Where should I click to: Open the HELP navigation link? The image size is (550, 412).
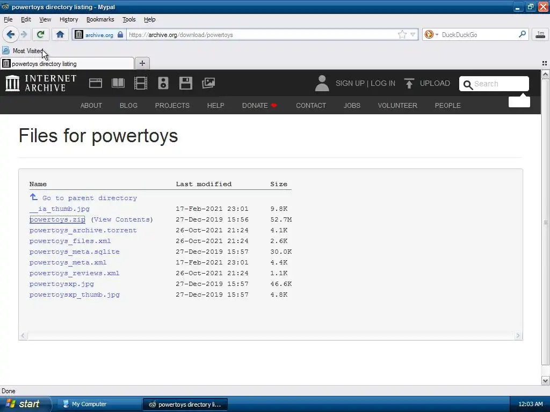[x=215, y=106]
